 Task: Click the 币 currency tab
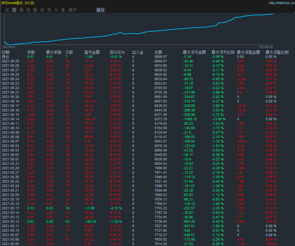pyautogui.click(x=49, y=10)
